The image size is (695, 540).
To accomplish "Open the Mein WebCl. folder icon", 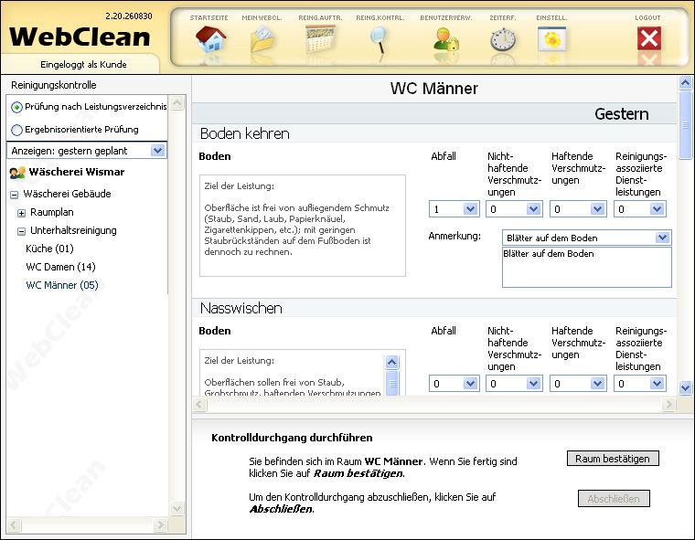I will click(x=262, y=39).
